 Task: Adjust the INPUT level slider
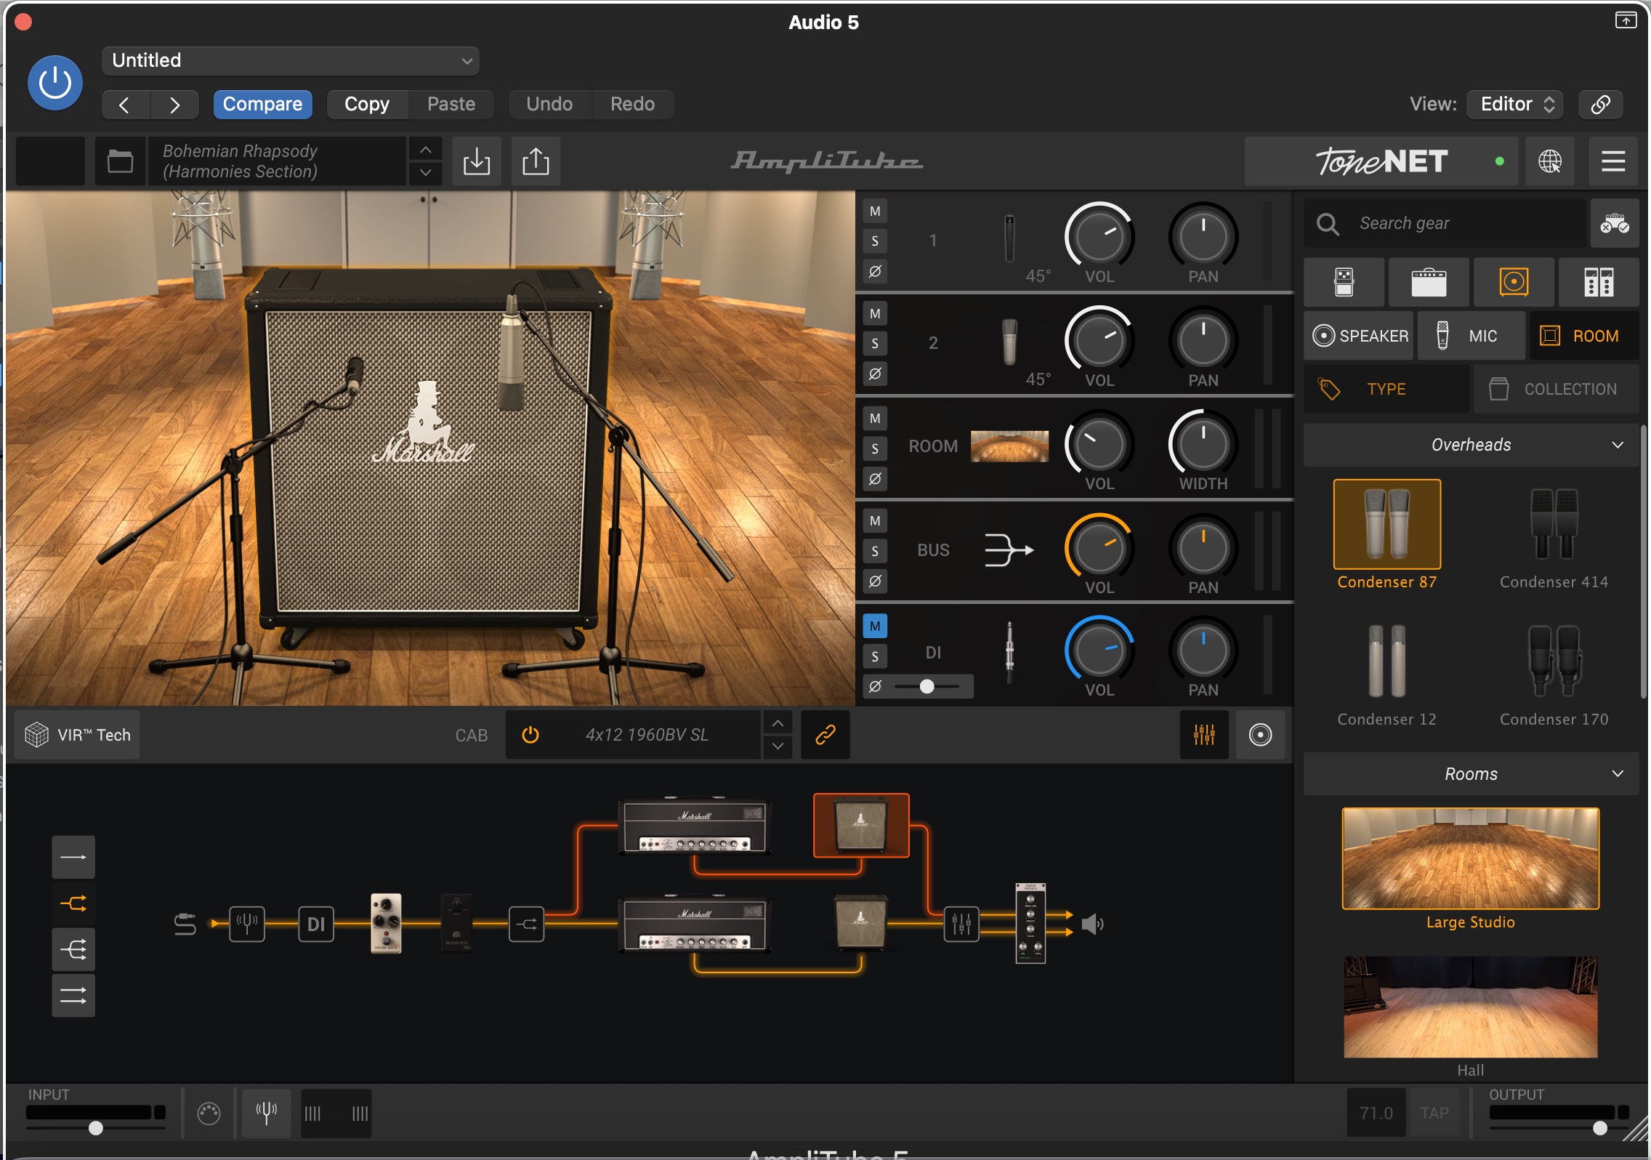96,1128
